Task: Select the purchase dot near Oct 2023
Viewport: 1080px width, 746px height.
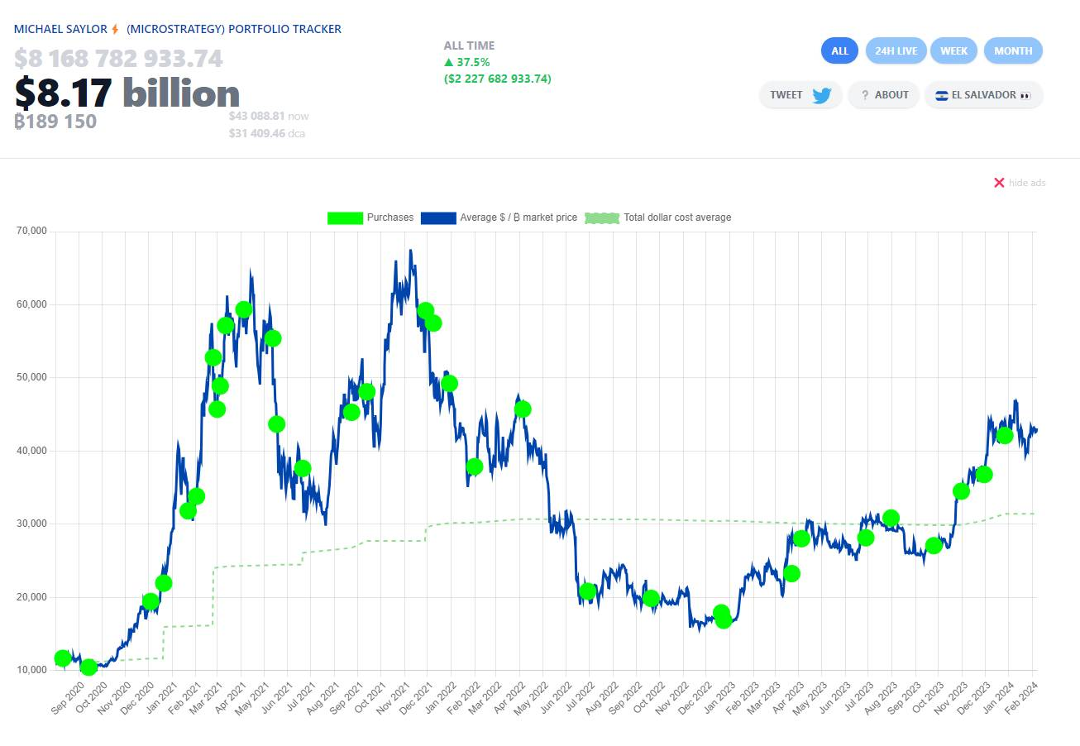Action: coord(934,545)
